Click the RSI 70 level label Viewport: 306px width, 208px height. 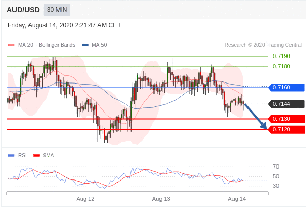click(x=276, y=167)
